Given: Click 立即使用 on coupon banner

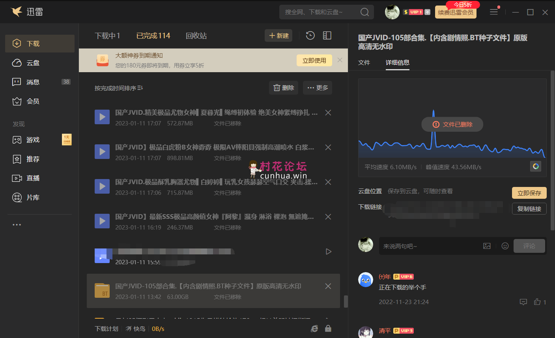Looking at the screenshot, I should click(314, 60).
